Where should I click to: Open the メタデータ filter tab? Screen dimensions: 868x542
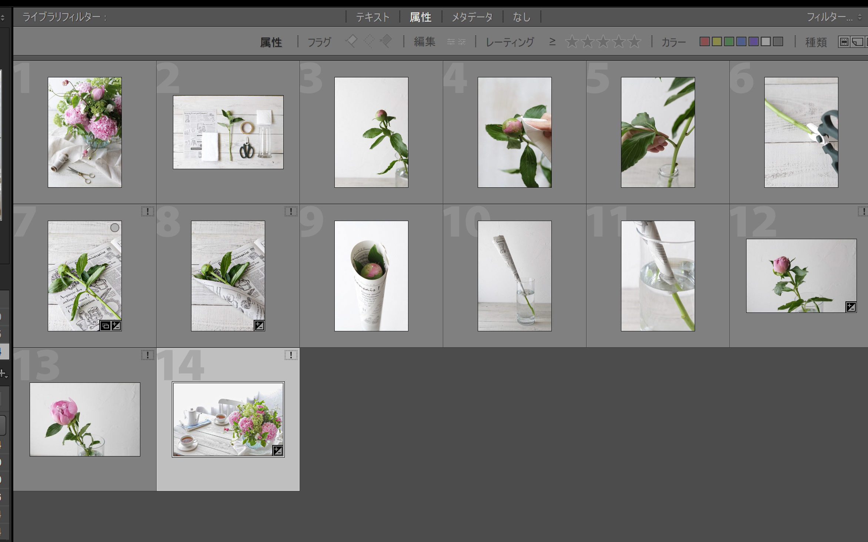(472, 17)
